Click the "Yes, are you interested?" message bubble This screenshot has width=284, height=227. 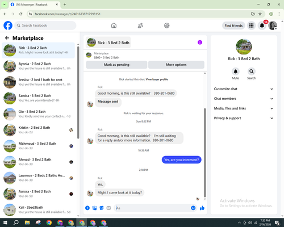coord(182,160)
